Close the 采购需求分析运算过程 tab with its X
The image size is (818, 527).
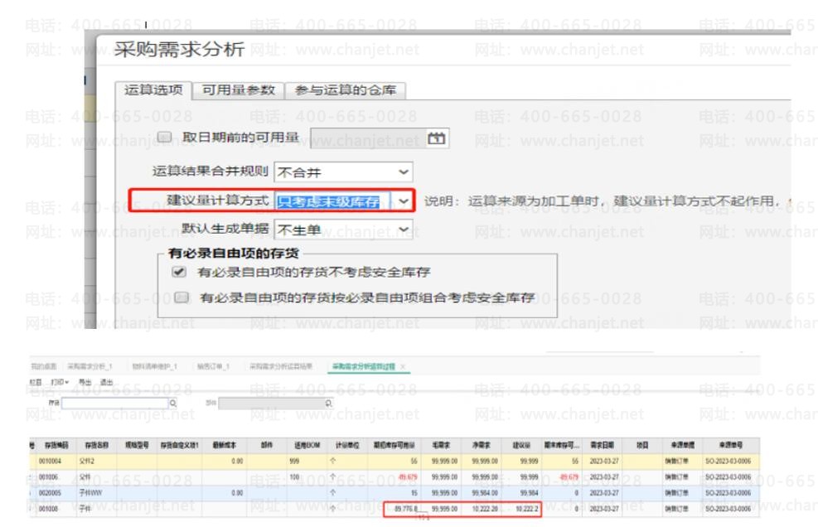click(x=403, y=366)
